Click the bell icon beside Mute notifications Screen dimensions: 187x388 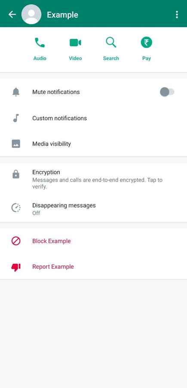16,92
